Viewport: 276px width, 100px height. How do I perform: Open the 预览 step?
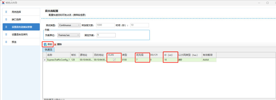point(21,42)
